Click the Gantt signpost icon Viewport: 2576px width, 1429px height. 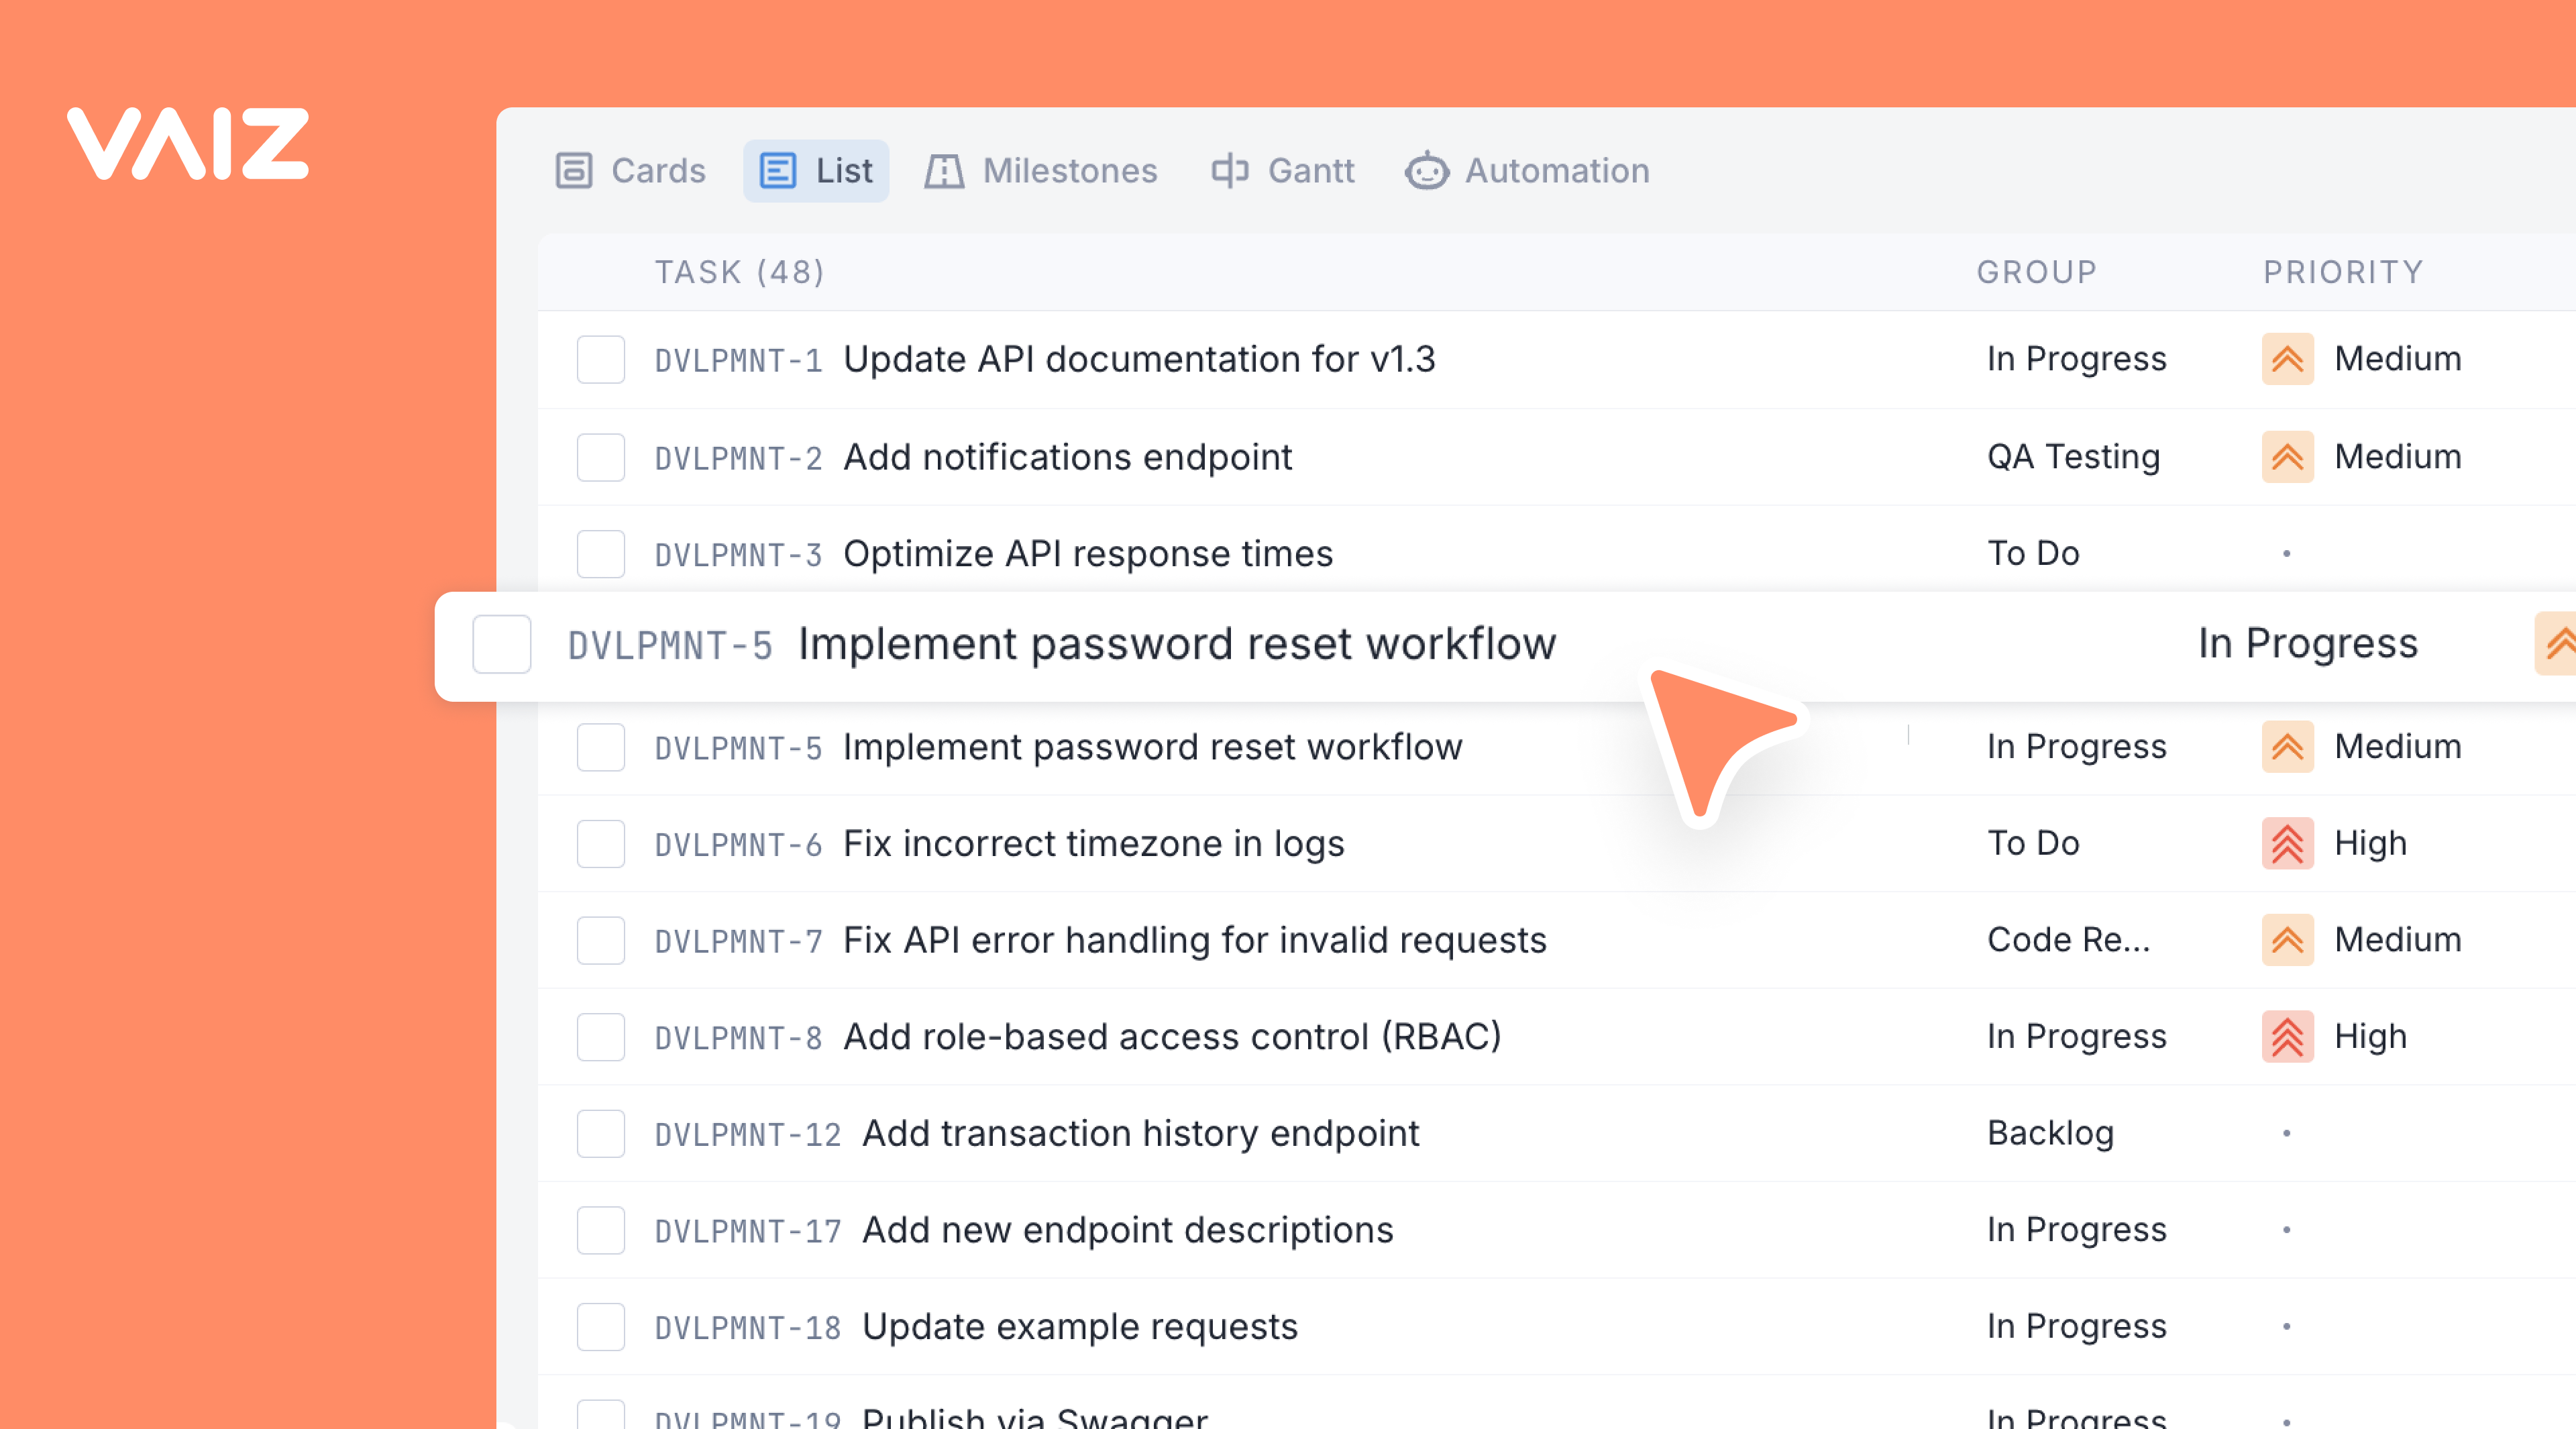click(1229, 170)
